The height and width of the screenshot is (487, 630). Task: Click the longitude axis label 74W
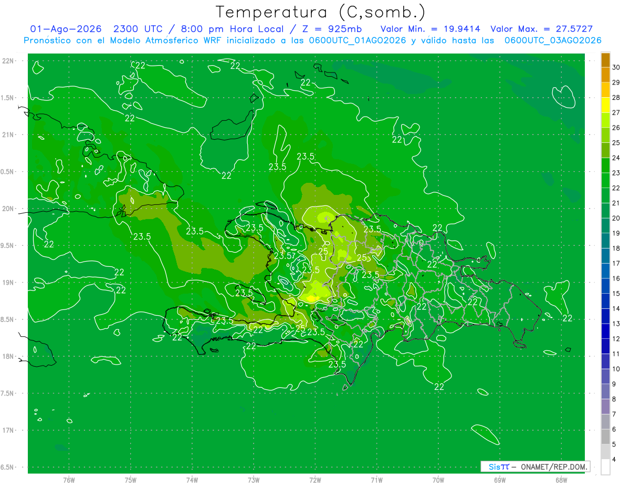tap(192, 480)
